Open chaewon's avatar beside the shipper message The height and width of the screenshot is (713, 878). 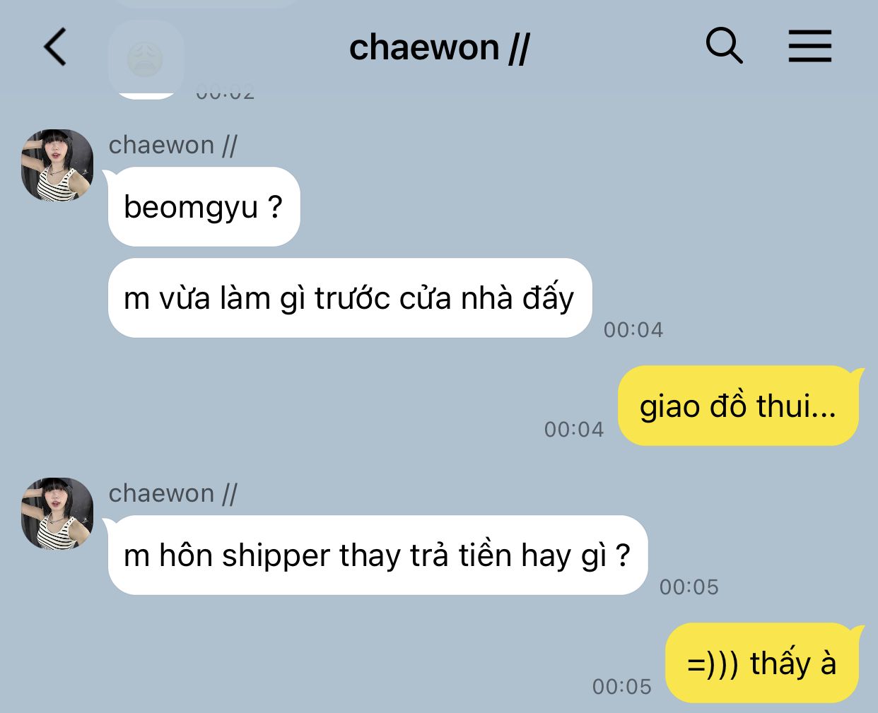pos(57,514)
